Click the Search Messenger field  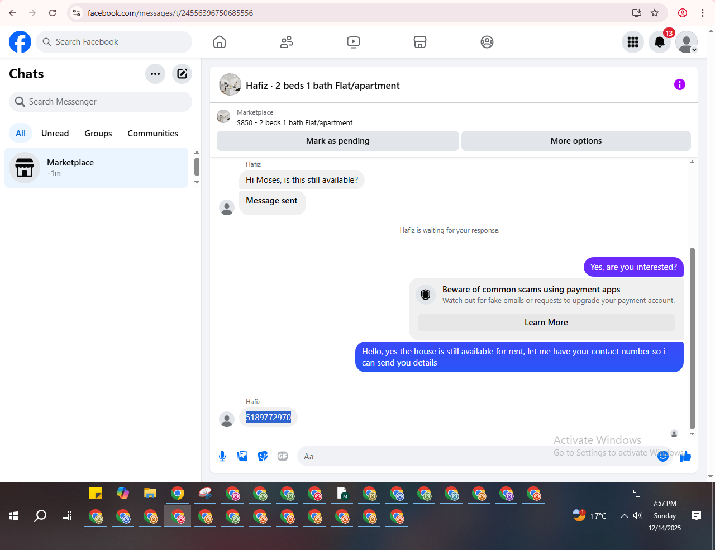coord(101,102)
